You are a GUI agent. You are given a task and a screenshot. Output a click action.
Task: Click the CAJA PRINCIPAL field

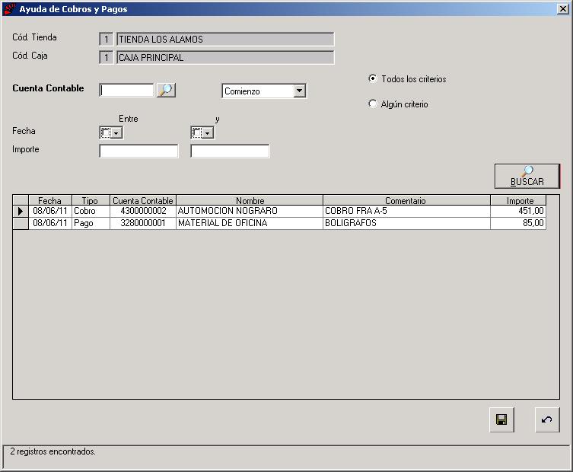point(225,57)
